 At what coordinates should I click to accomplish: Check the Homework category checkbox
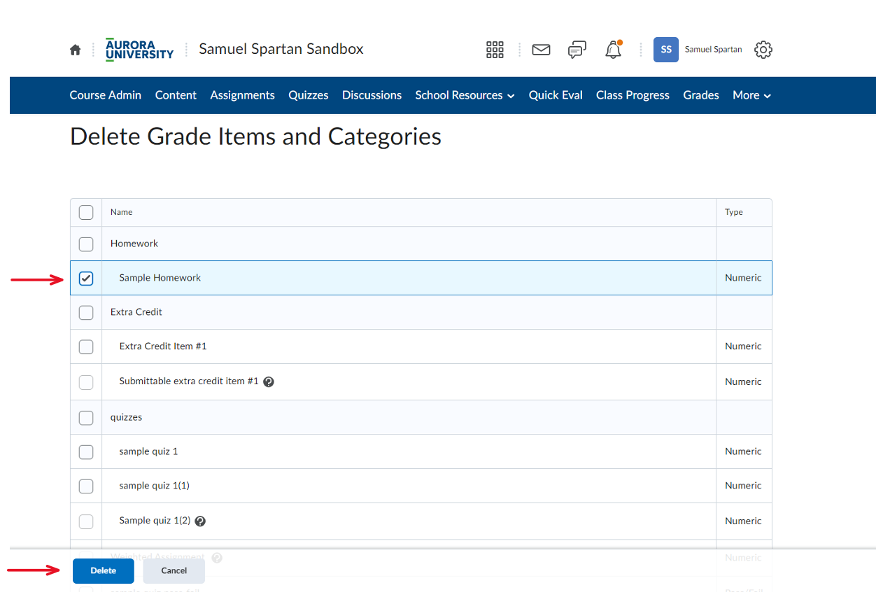[86, 244]
